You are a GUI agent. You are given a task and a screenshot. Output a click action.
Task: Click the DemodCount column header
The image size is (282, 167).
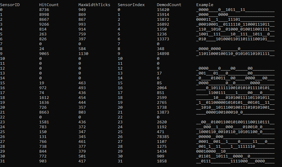pos(169,5)
